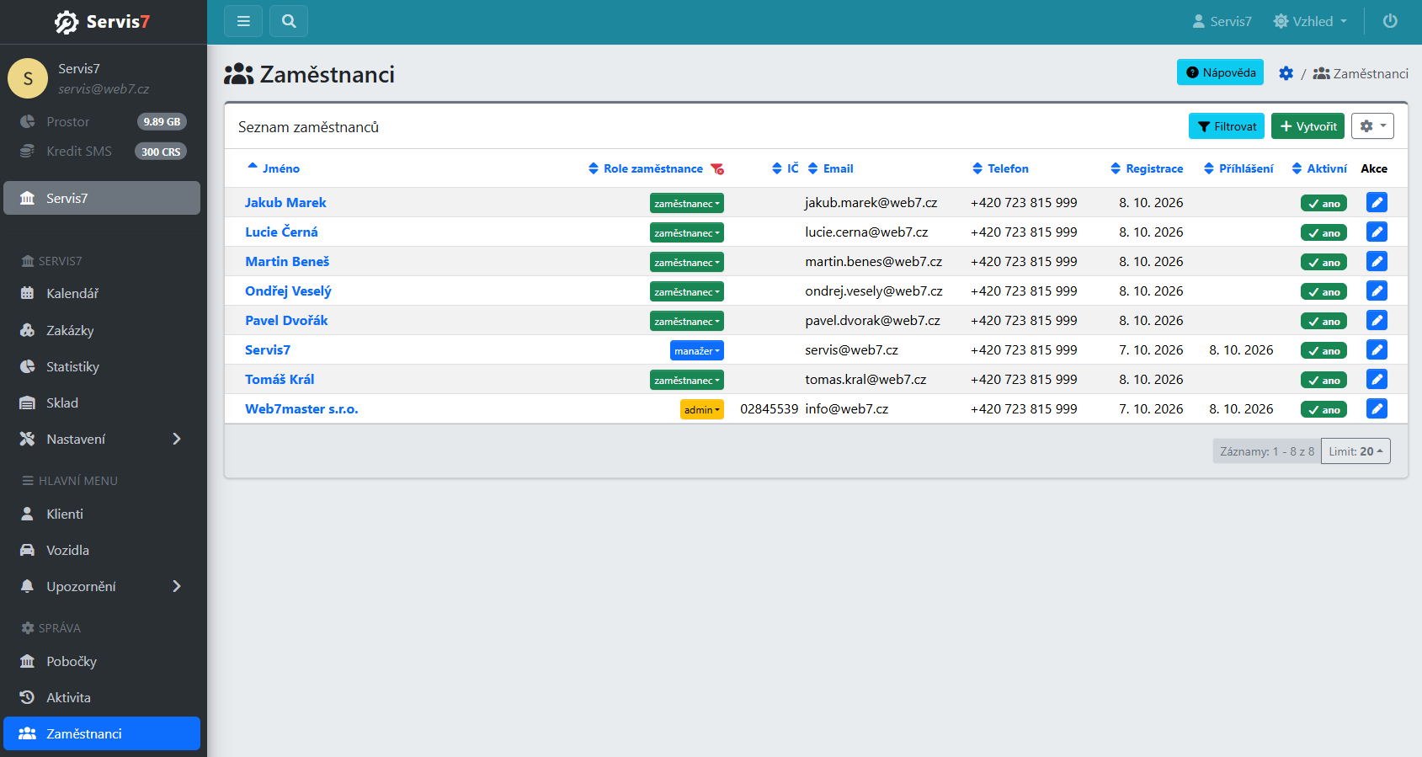The width and height of the screenshot is (1422, 757).
Task: Edit Pavel Dvořák with pencil icon
Action: pos(1377,320)
